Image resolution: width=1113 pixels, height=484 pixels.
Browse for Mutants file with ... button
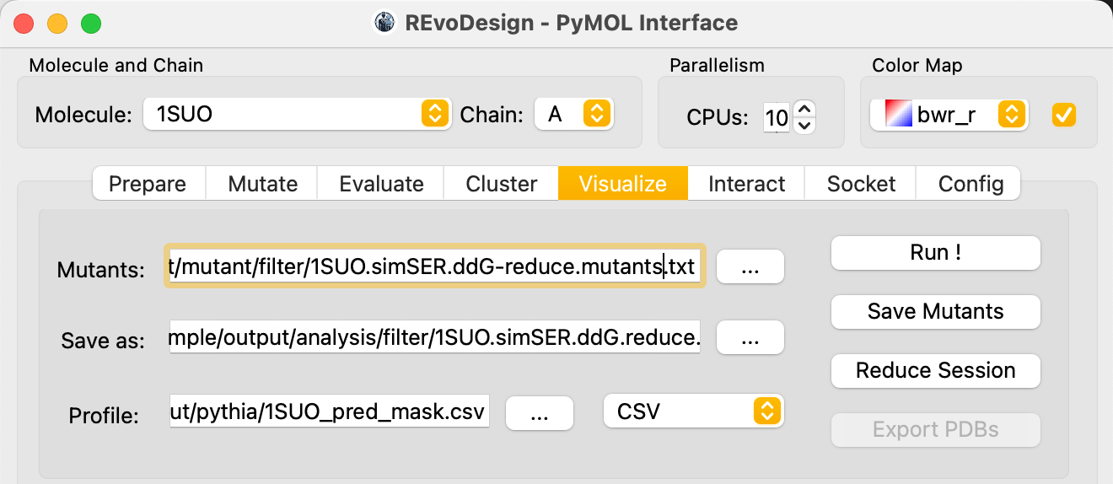[750, 267]
